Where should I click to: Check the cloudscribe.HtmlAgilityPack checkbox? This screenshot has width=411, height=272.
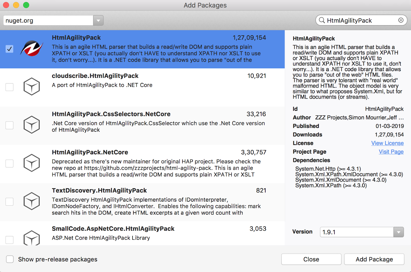[10, 87]
